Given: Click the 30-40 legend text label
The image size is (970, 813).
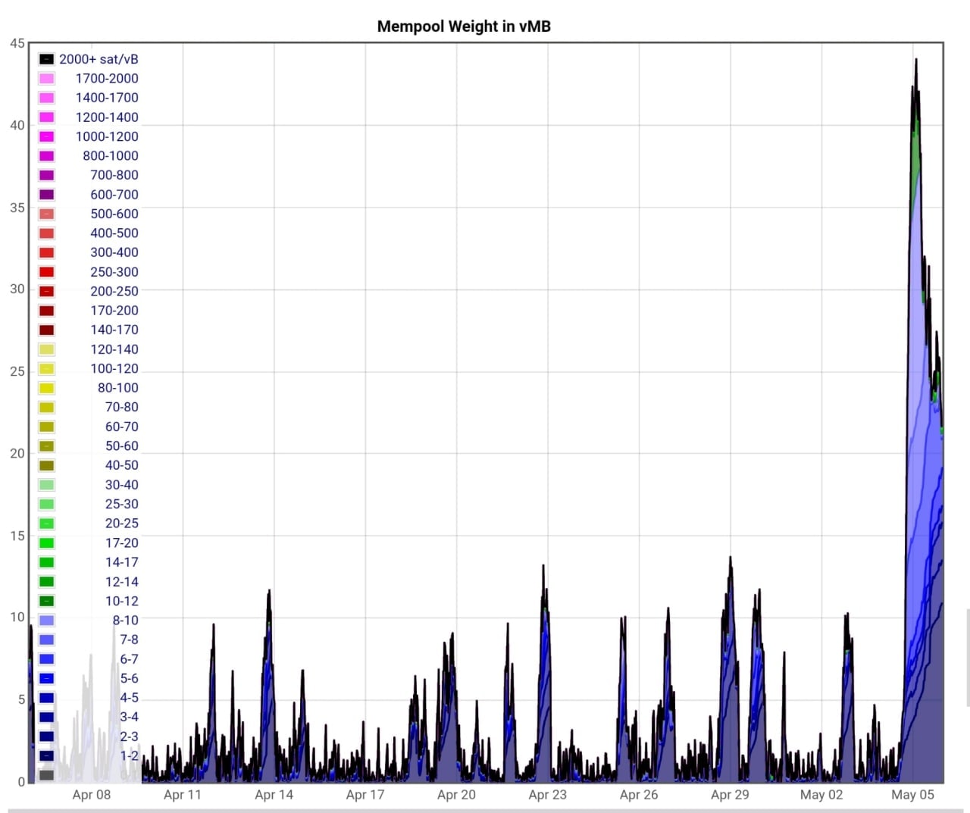Looking at the screenshot, I should [x=121, y=485].
